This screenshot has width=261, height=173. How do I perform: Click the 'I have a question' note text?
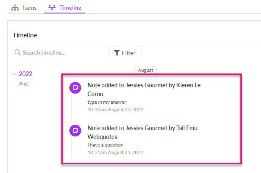point(105,145)
